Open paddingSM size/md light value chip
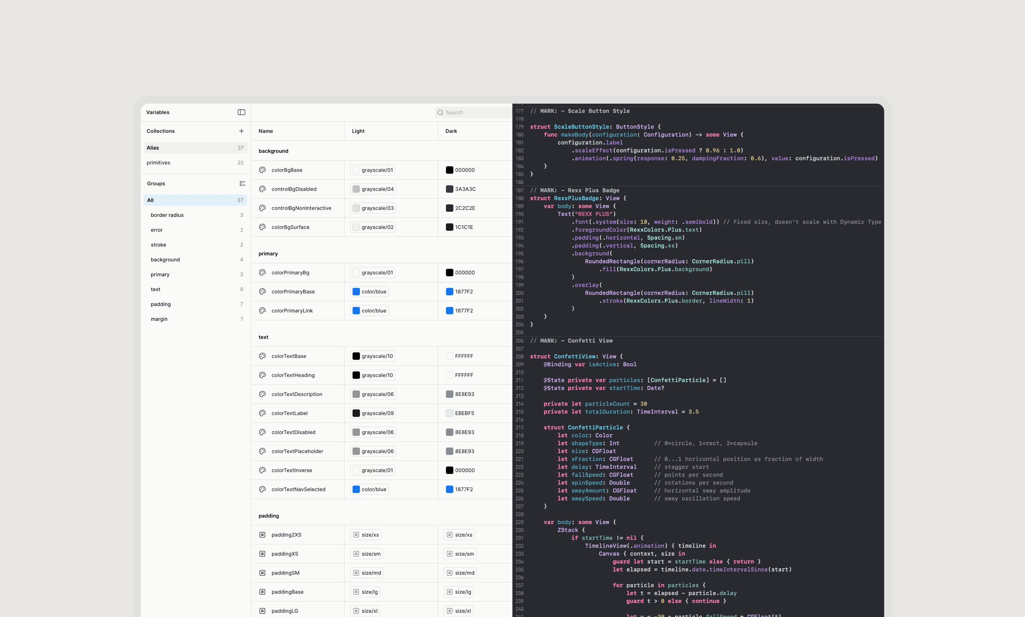 (x=367, y=573)
